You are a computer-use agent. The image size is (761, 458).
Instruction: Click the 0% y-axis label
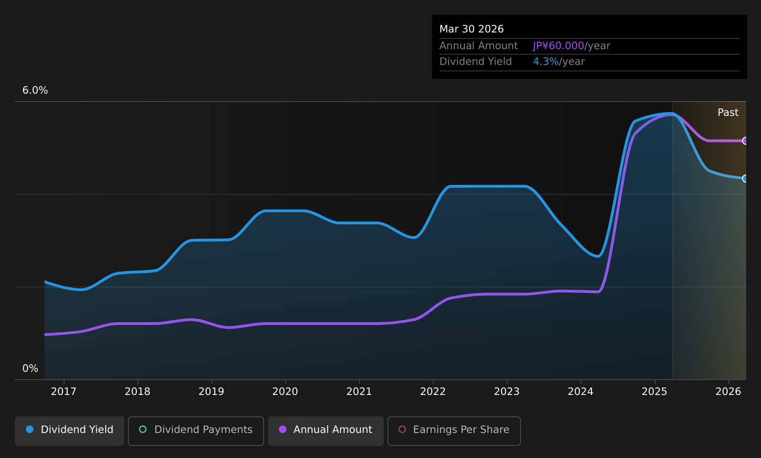pyautogui.click(x=31, y=369)
